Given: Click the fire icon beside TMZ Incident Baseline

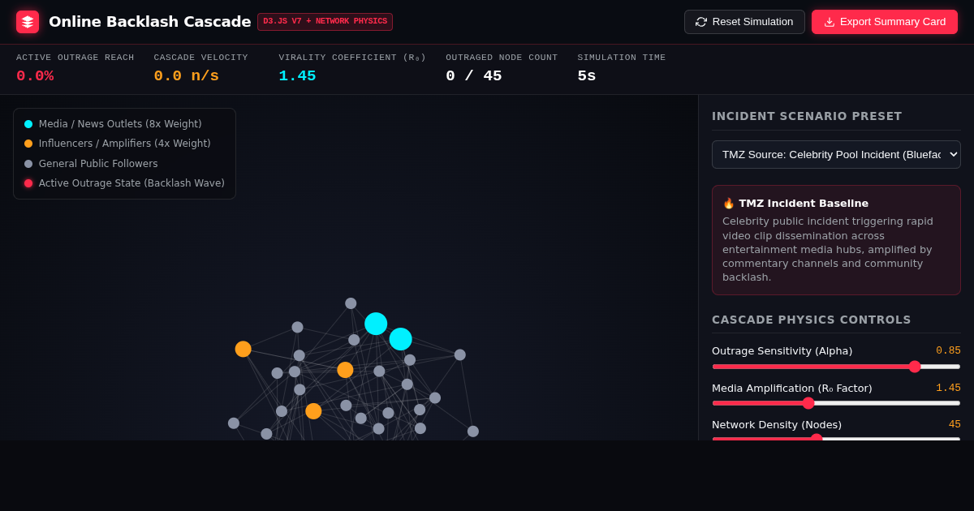Looking at the screenshot, I should [728, 203].
